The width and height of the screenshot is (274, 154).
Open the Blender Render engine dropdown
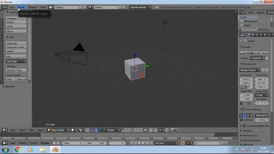click(x=140, y=7)
